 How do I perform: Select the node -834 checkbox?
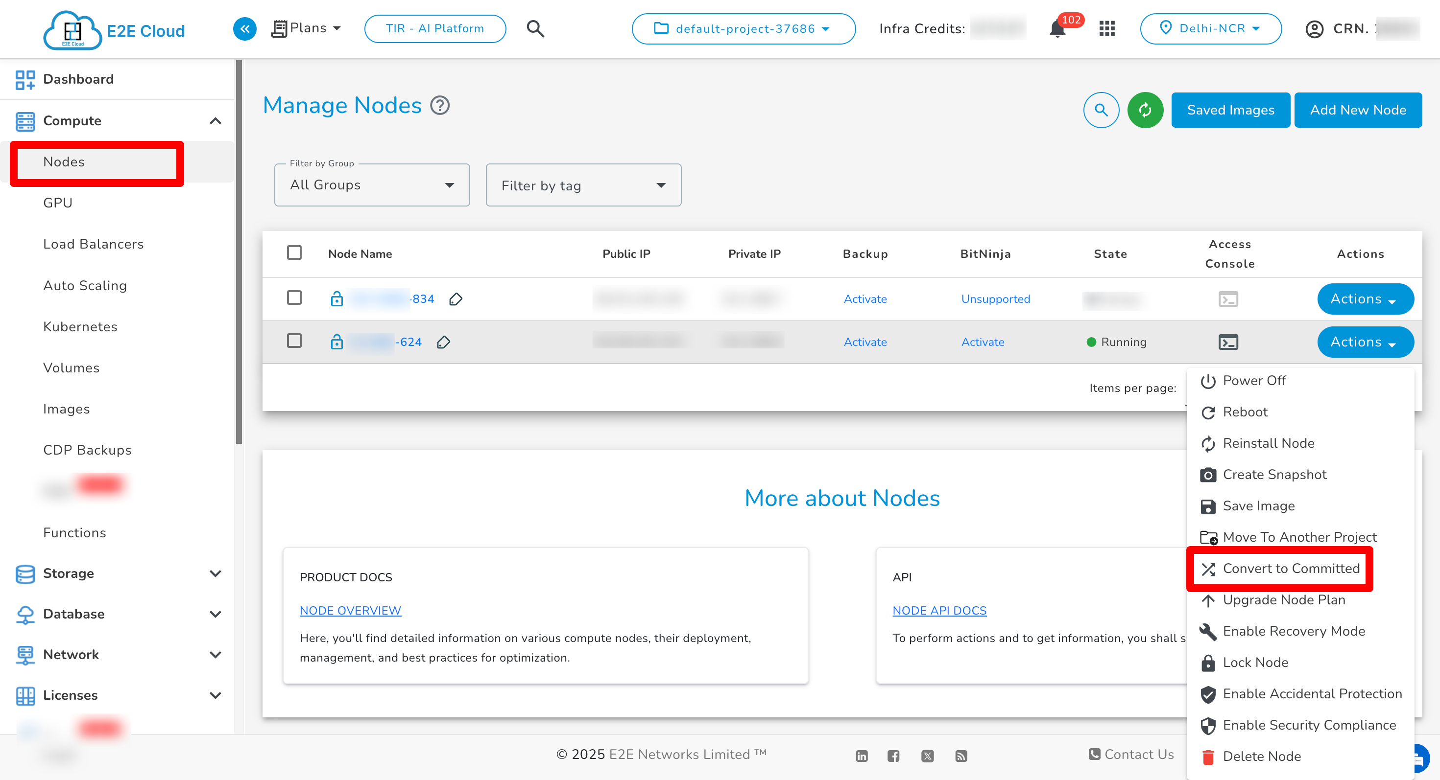(x=294, y=298)
